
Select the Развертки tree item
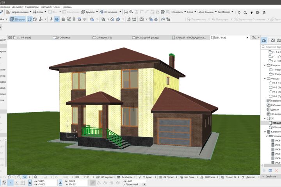(x=274, y=101)
